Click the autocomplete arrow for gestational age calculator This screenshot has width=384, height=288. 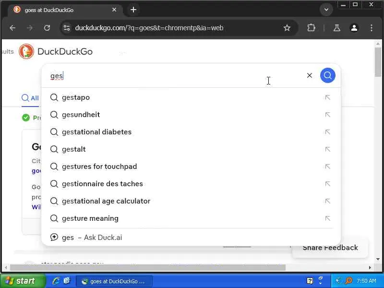tap(328, 201)
